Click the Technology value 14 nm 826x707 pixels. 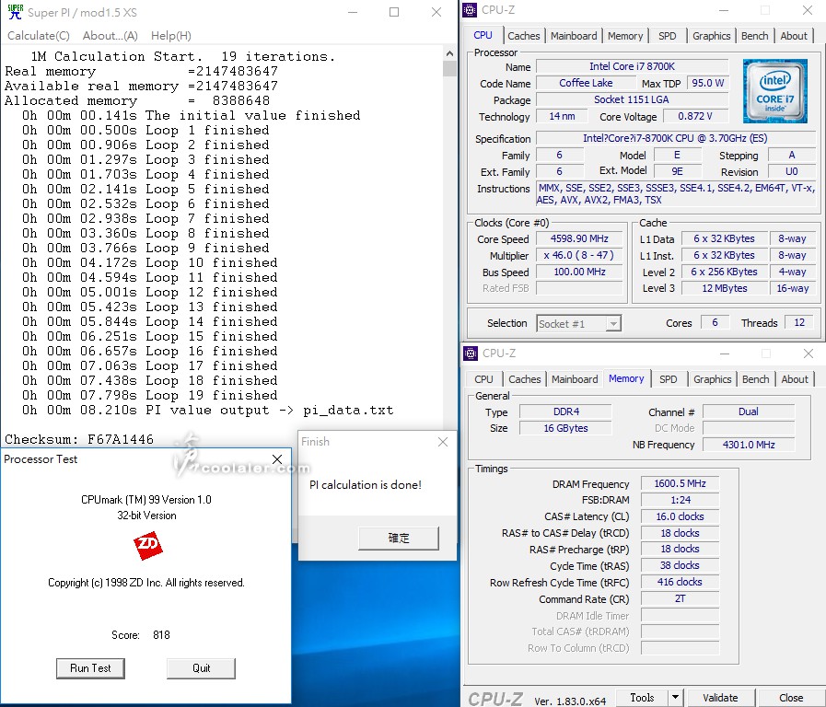(562, 116)
